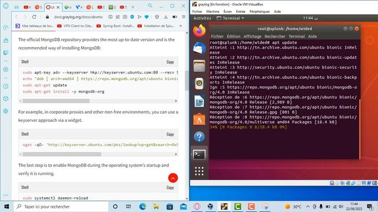
Task: Open Affichage menu in the terminal
Action: pyautogui.click(x=252, y=37)
